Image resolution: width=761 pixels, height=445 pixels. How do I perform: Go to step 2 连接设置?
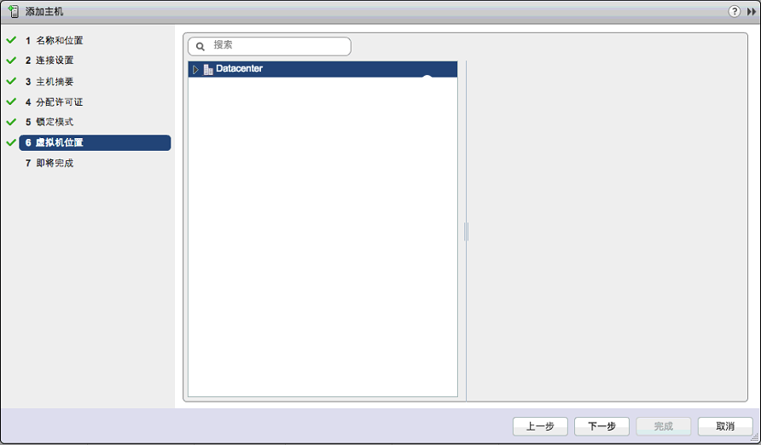(49, 61)
